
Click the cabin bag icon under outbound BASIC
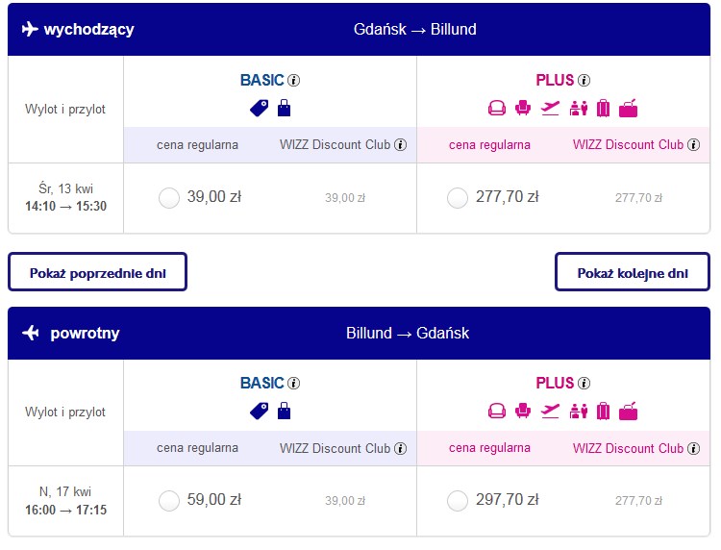(285, 108)
